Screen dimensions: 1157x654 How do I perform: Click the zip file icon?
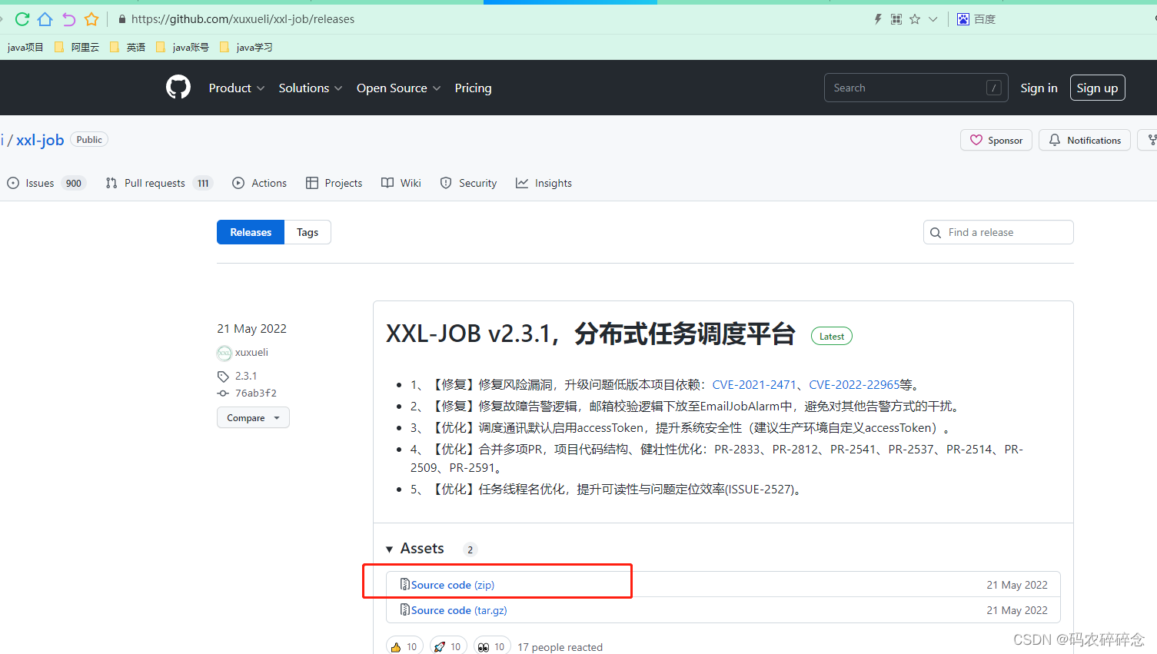point(404,585)
